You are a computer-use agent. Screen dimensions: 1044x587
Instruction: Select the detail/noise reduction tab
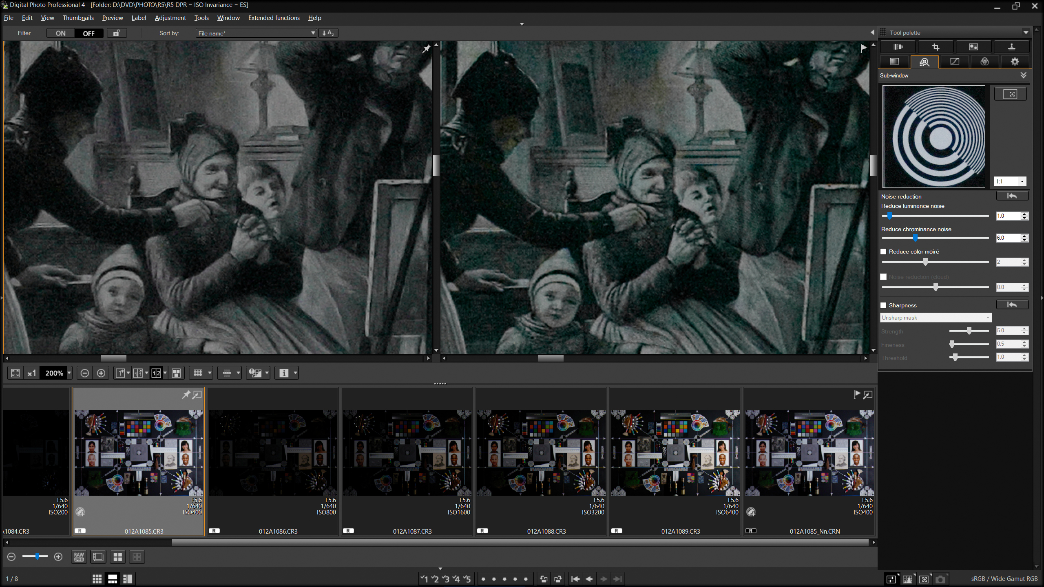(x=925, y=62)
